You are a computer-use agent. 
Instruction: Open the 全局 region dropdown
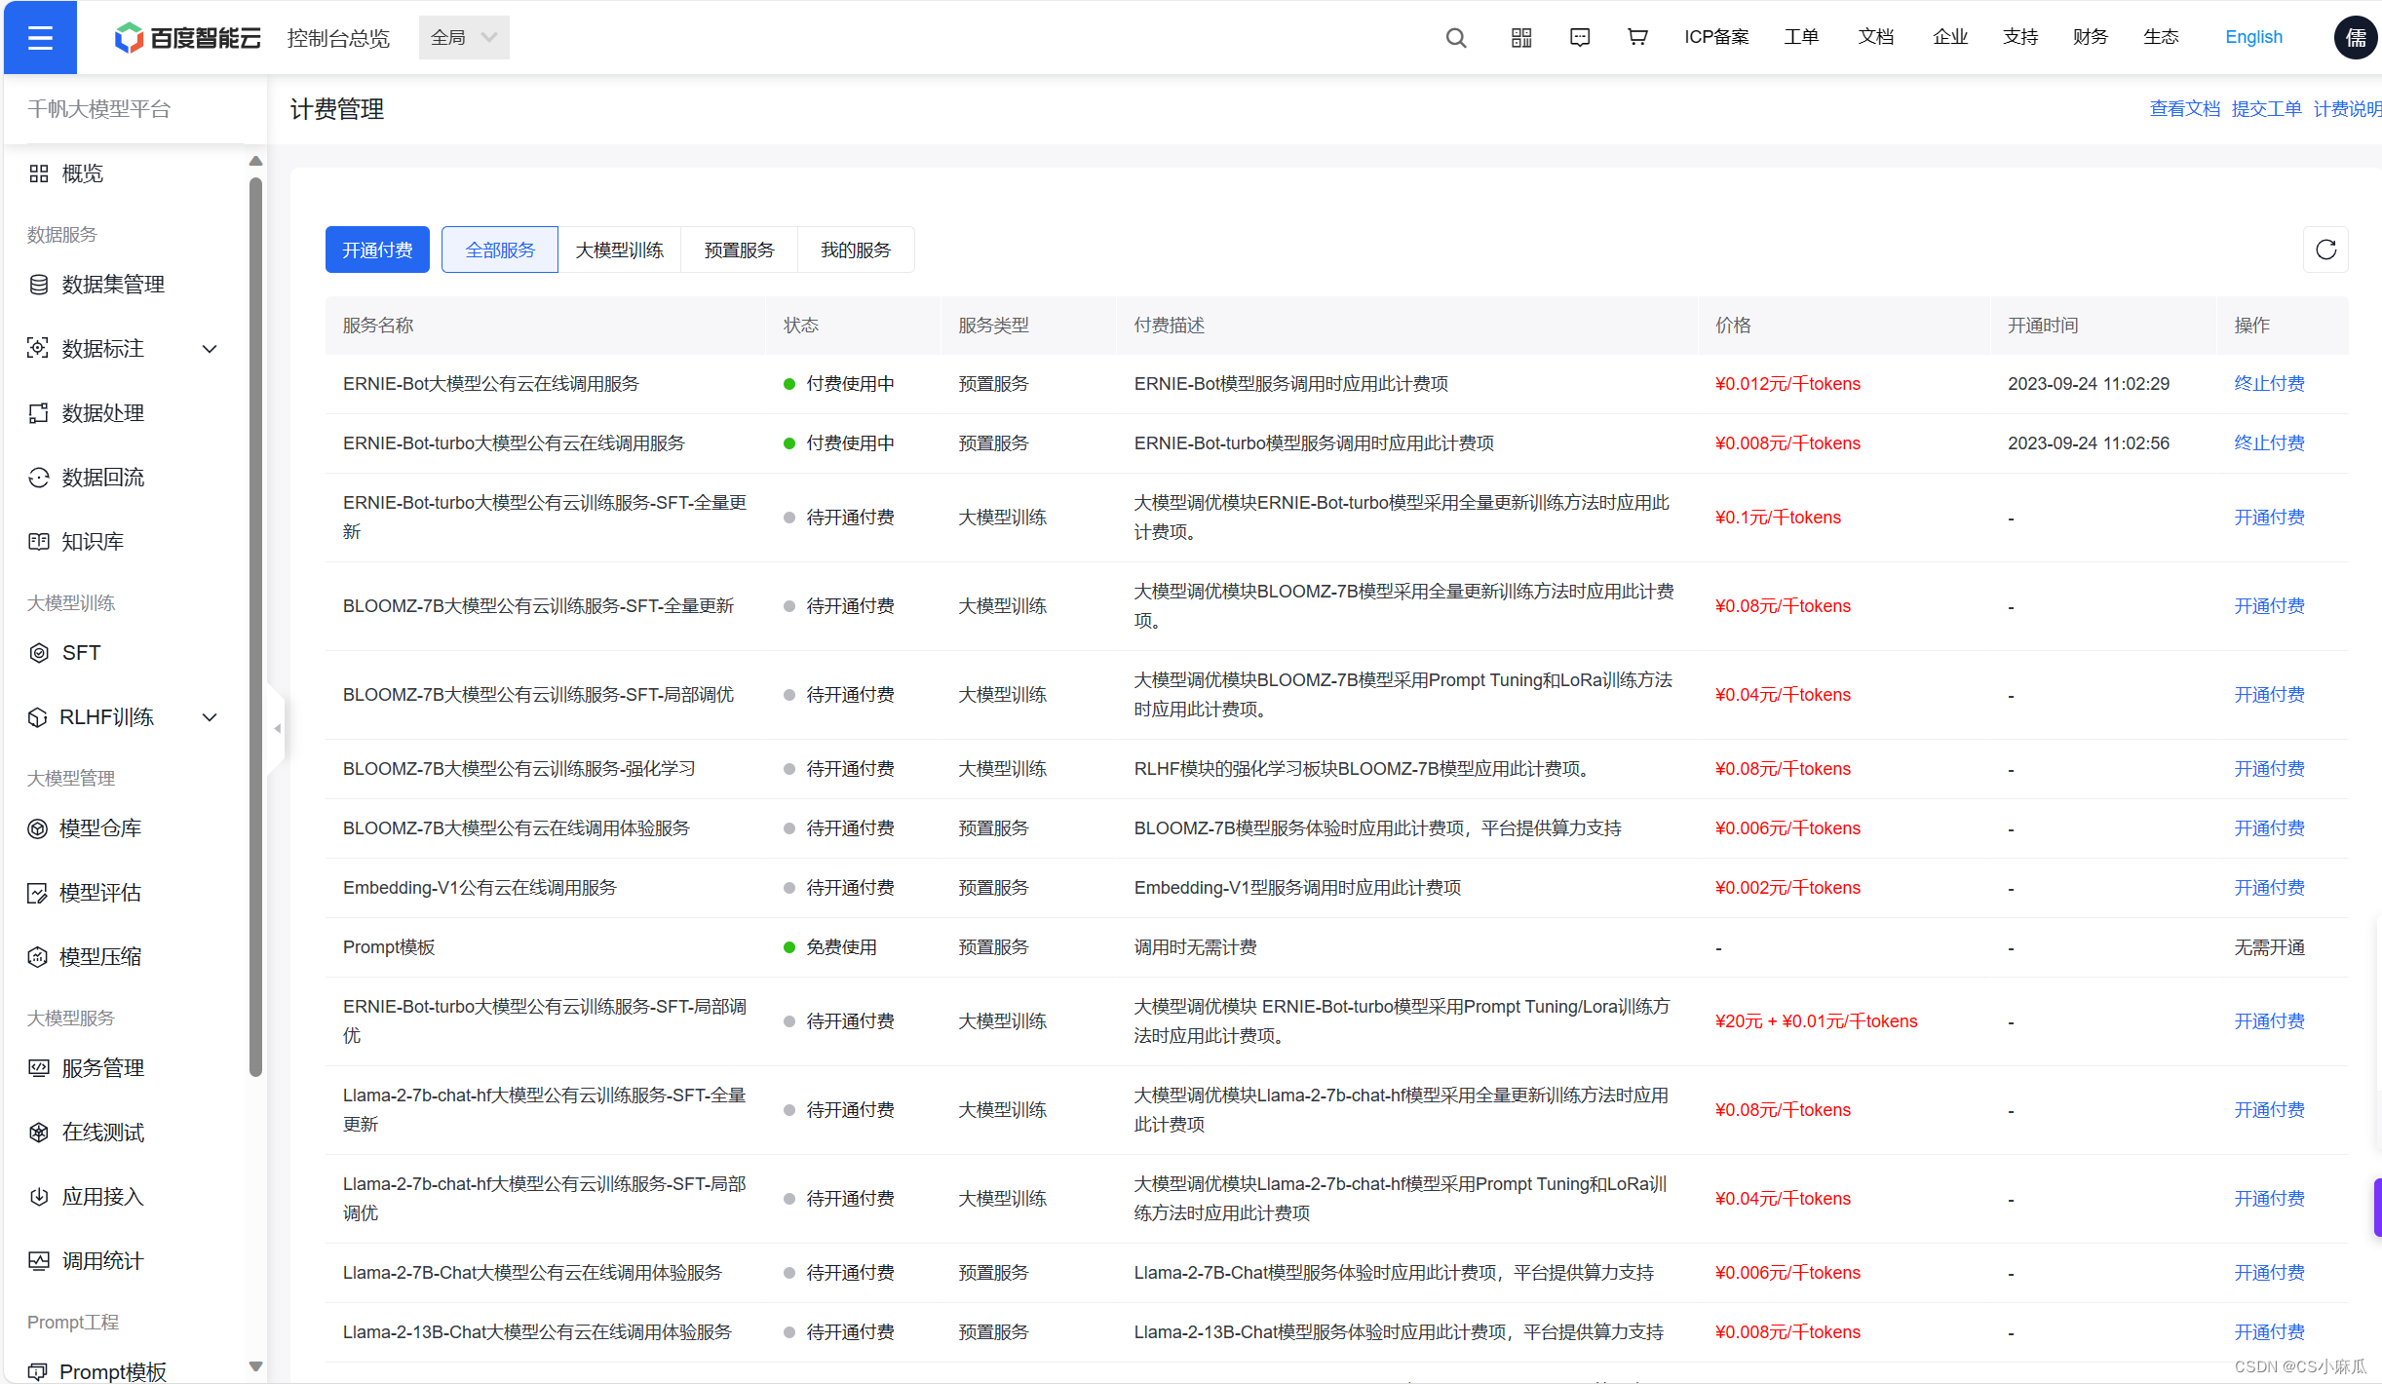tap(464, 37)
